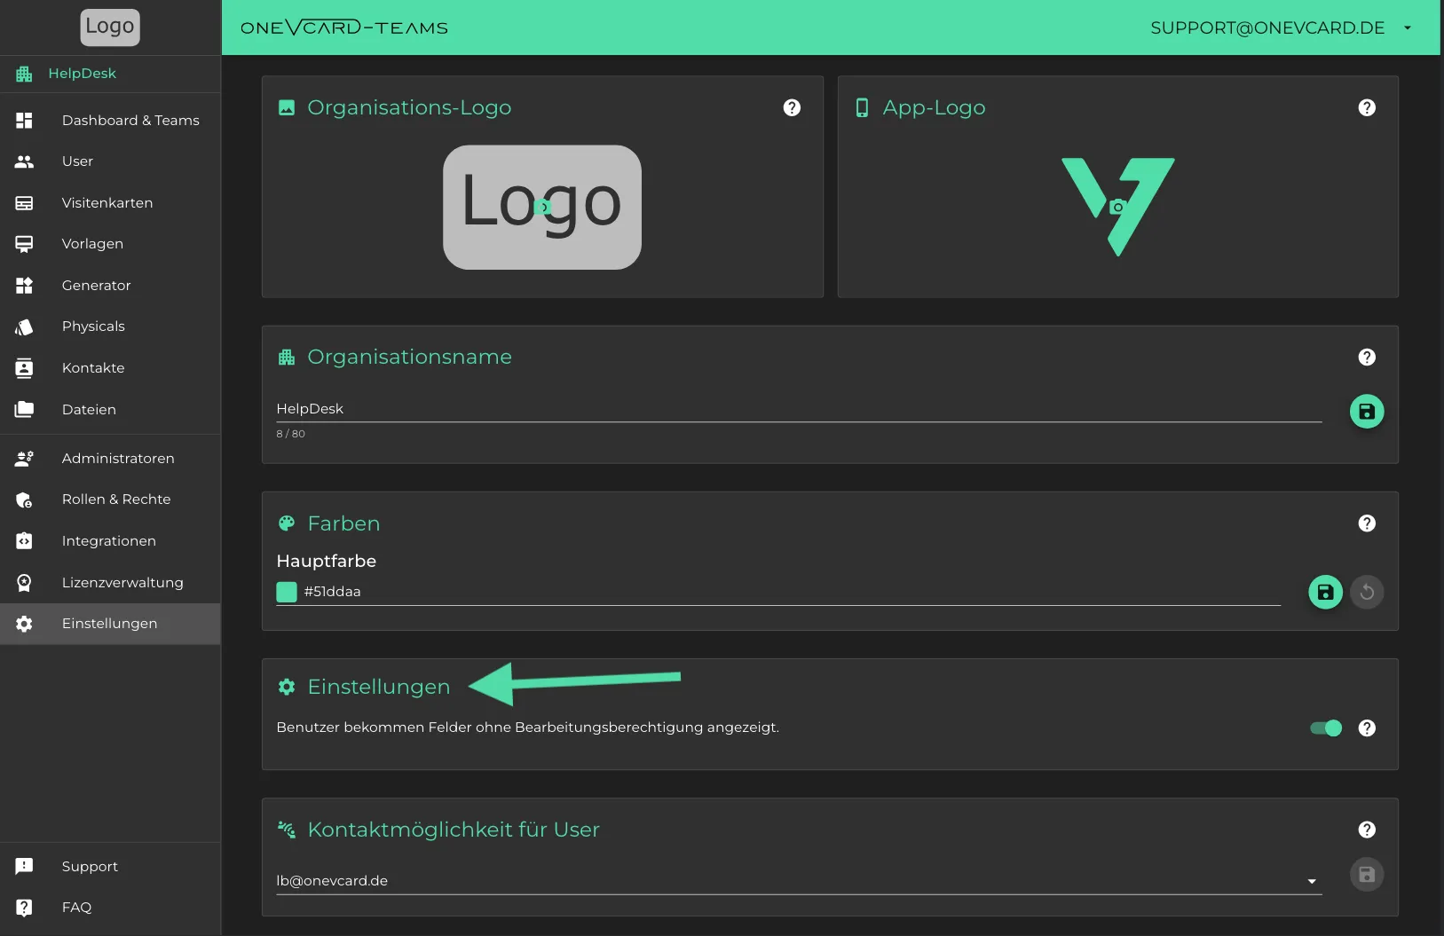Screen dimensions: 1444x936
Task: Open the Vorlagen section
Action: [x=110, y=244]
